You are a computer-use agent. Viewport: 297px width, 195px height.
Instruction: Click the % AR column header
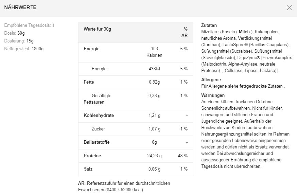(185, 32)
